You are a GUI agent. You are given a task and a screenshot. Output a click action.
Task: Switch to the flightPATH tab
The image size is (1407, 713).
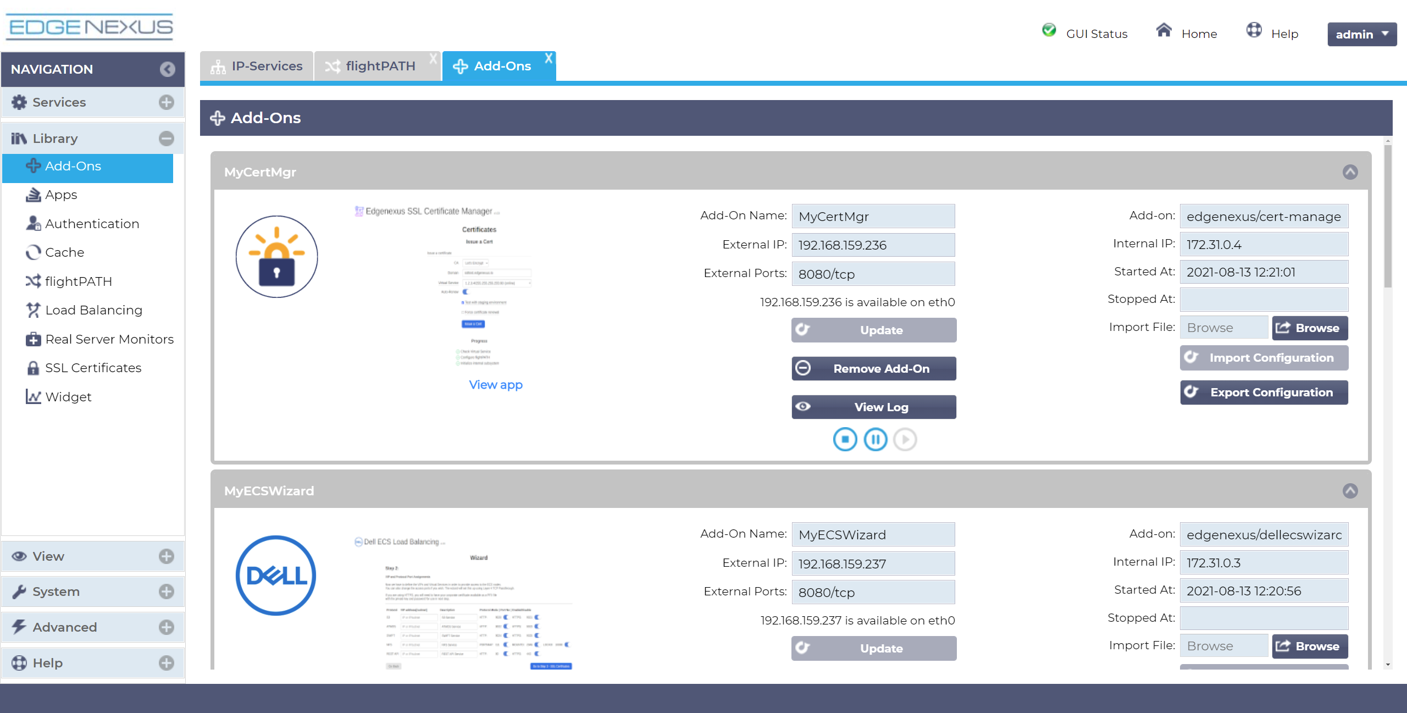[378, 65]
